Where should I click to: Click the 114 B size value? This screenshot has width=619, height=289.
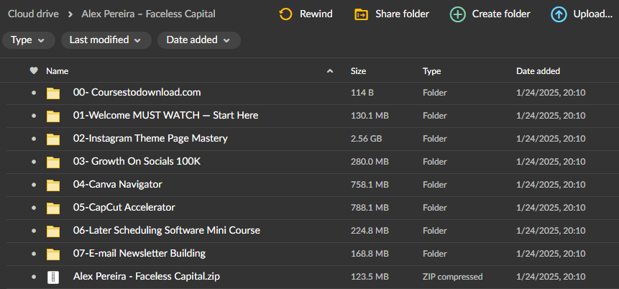(x=362, y=93)
